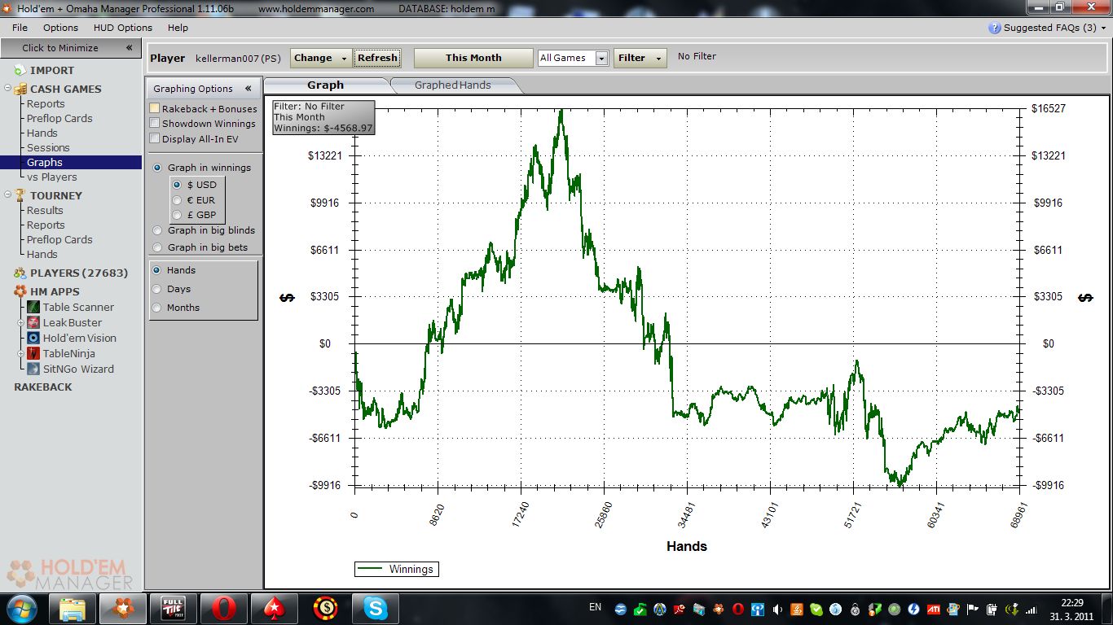Open the Table Scanner app icon
The height and width of the screenshot is (625, 1113).
click(33, 307)
